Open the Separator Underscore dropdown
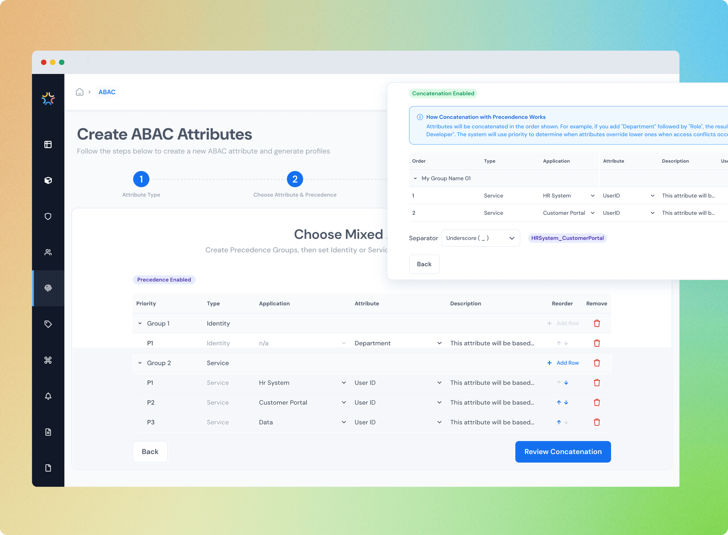Viewport: 728px width, 535px height. [480, 238]
